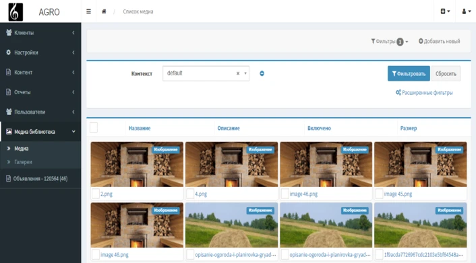Tick the checkbox beside image 45.png
Viewport: 476px width, 263px height.
click(379, 194)
